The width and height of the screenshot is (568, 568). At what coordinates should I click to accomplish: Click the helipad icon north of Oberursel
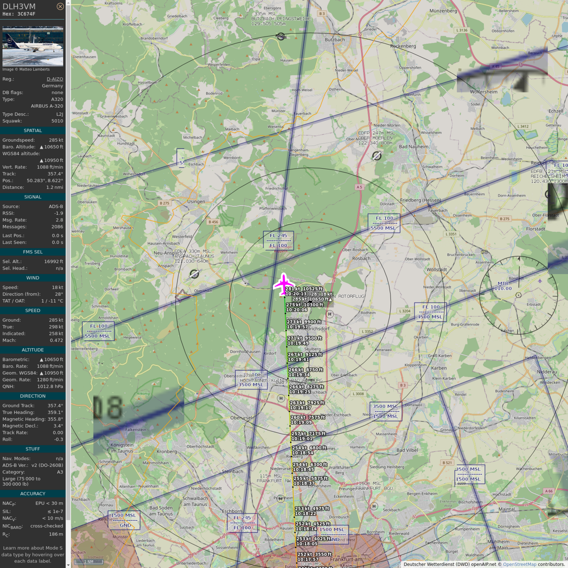pos(281,398)
